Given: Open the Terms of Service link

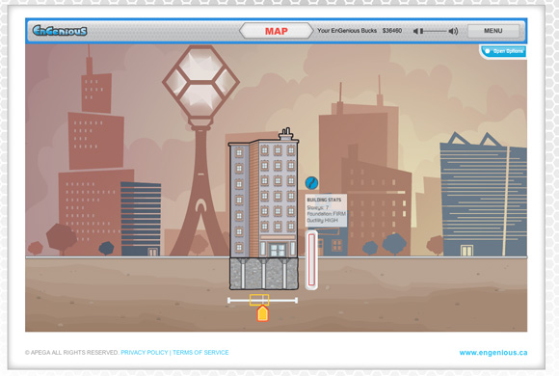Looking at the screenshot, I should [200, 353].
